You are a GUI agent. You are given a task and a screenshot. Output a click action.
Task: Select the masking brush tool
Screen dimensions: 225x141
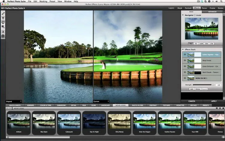coord(3,14)
